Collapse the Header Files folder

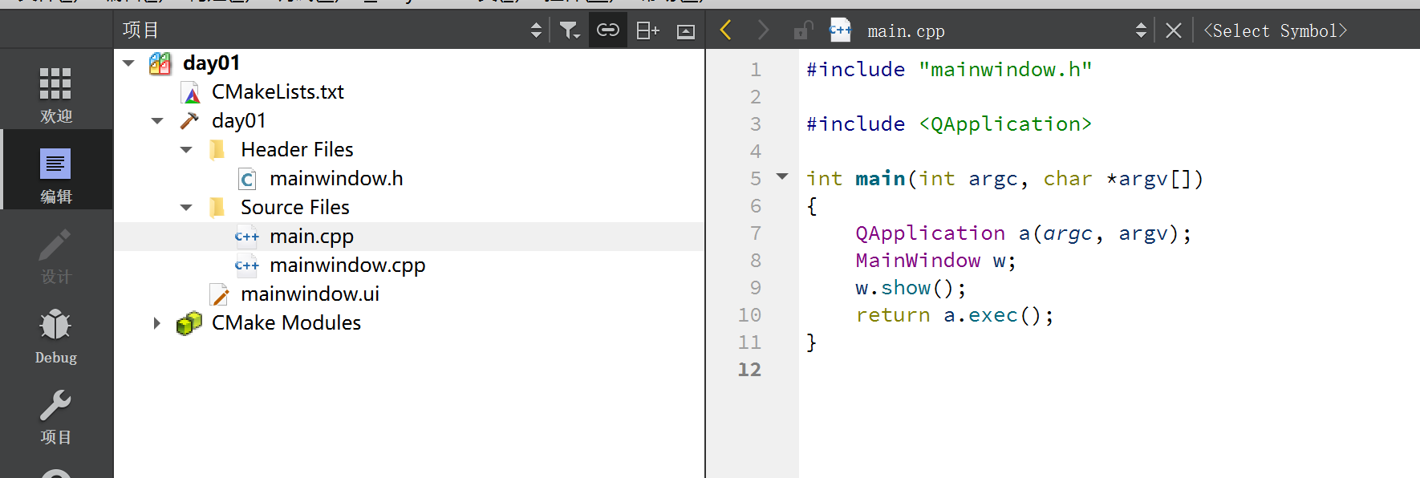tap(186, 150)
